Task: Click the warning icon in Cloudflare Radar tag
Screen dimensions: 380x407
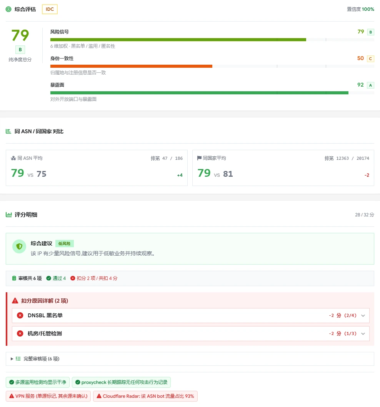Action: click(x=99, y=396)
